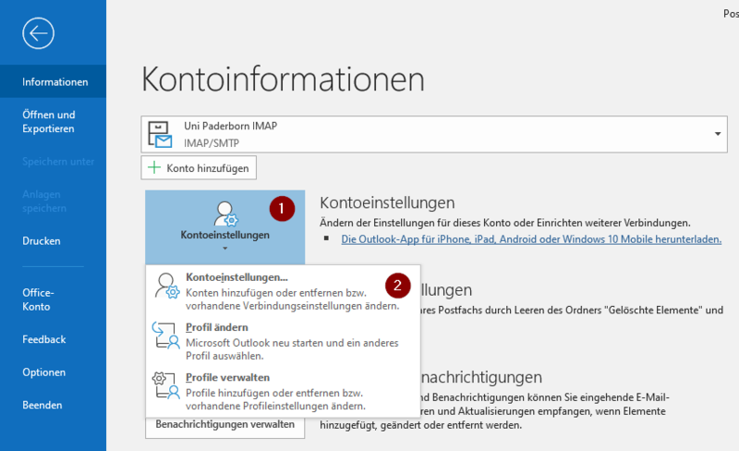Click text 'Konten hinzufügen oder entfernen bzw.'
Viewport: 739px width, 451px height.
pyautogui.click(x=276, y=292)
